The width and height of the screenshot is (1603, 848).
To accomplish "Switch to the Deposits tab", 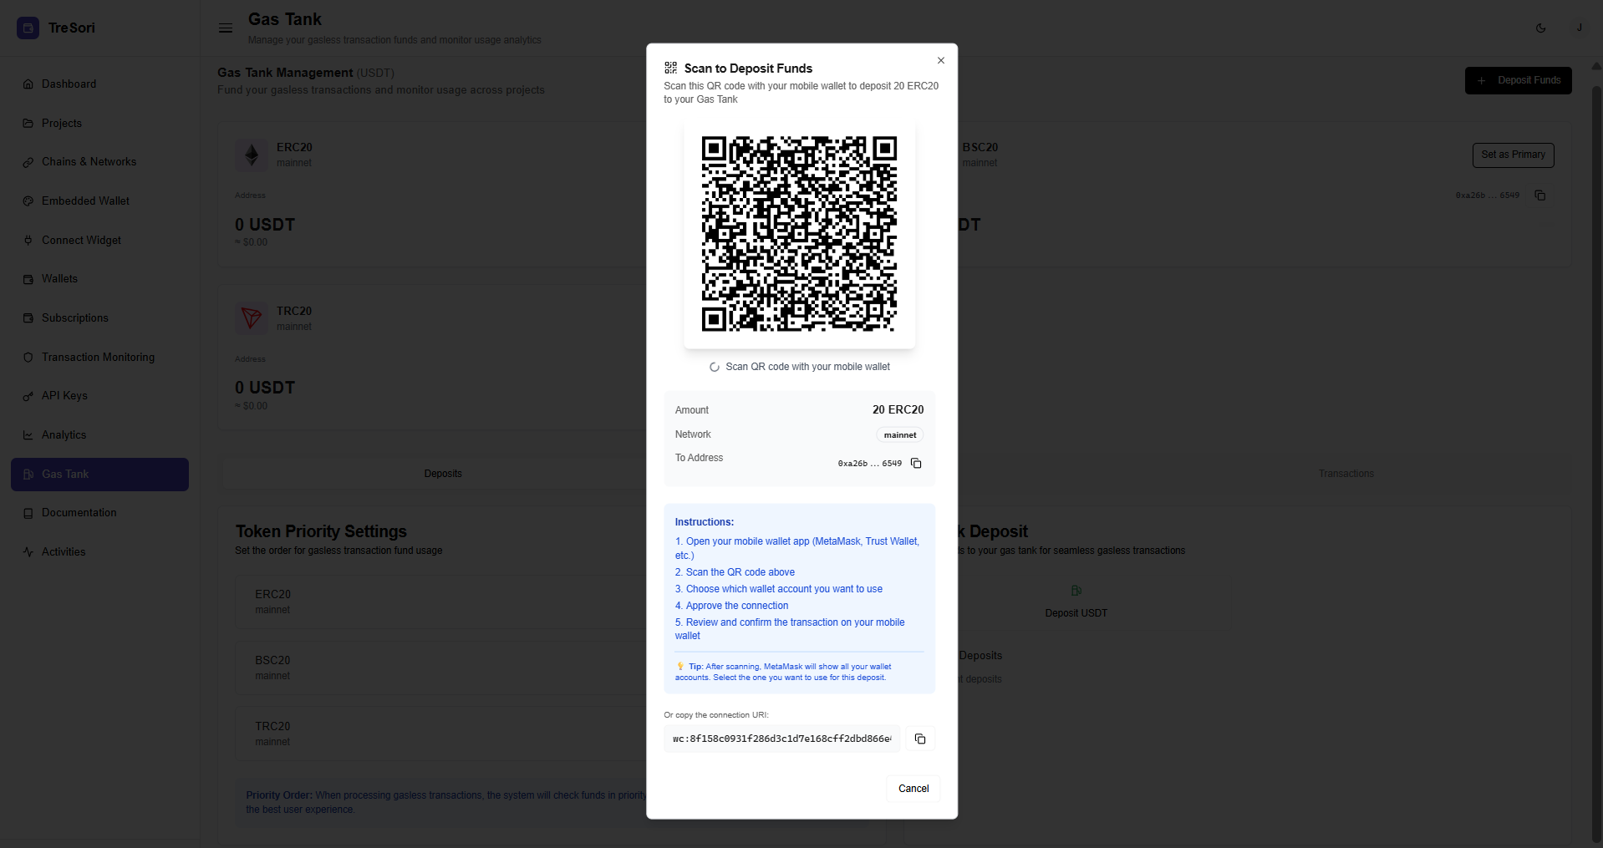I will click(443, 474).
